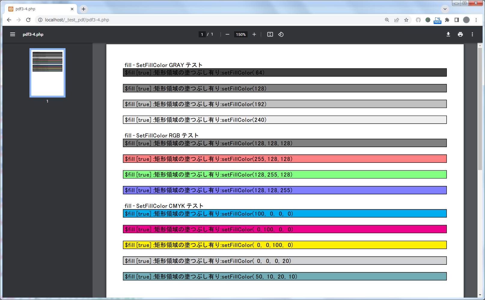Image resolution: width=485 pixels, height=300 pixels.
Task: Download the PDF file
Action: coord(448,34)
